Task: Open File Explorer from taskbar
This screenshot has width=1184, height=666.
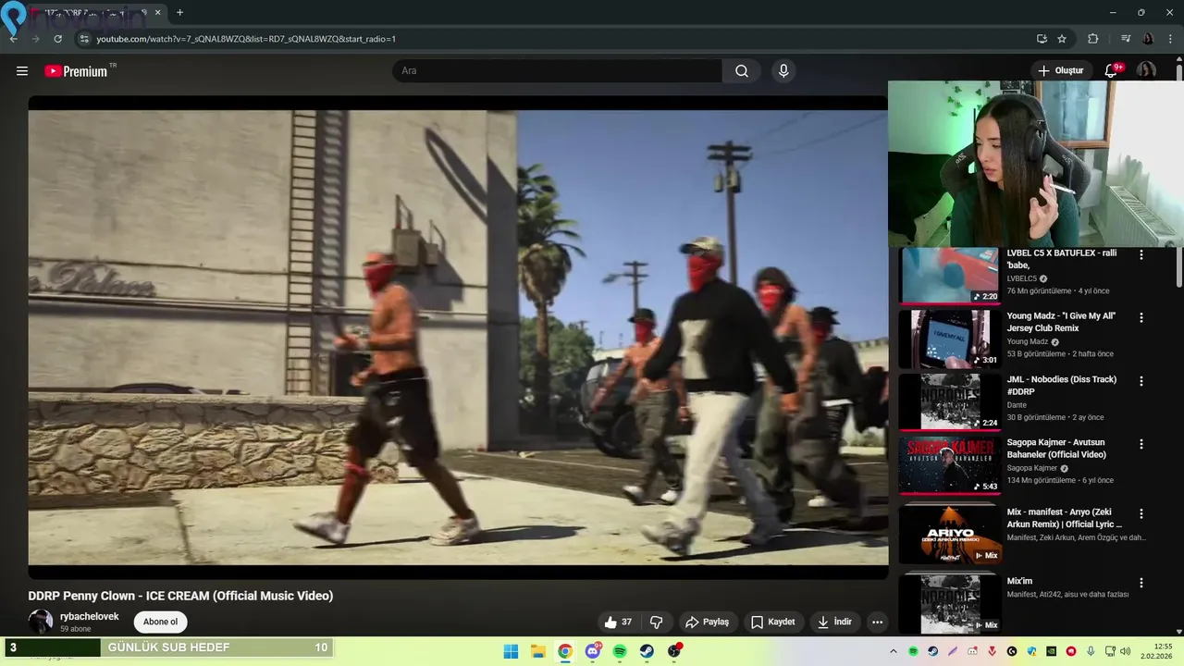Action: tap(538, 651)
